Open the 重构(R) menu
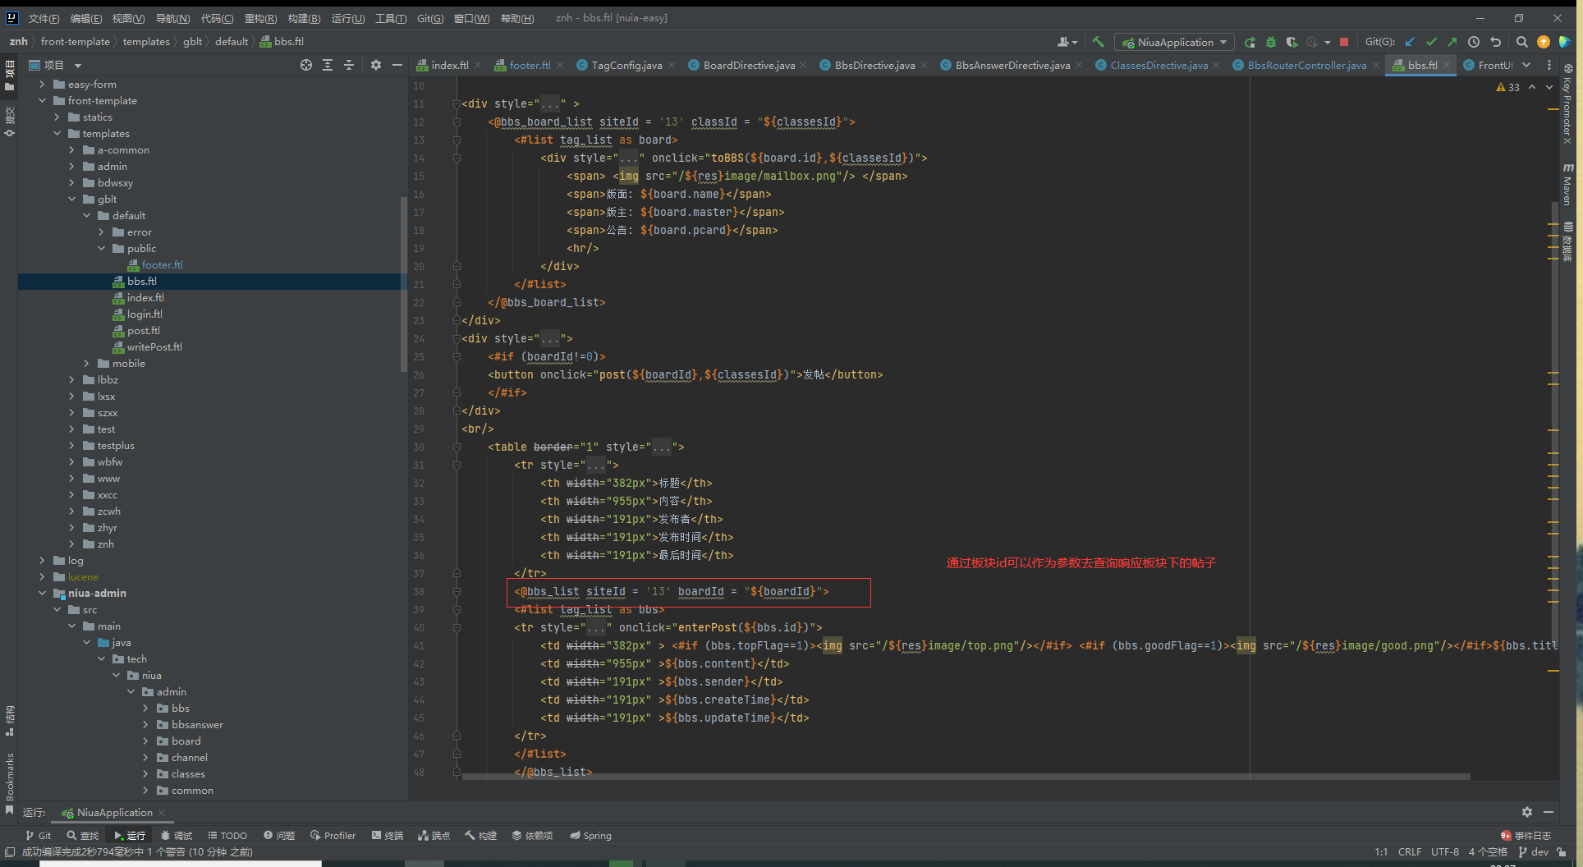1583x867 pixels. click(260, 18)
